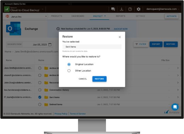Select the Original Location radio option
This screenshot has width=184, height=134.
[x=69, y=64]
